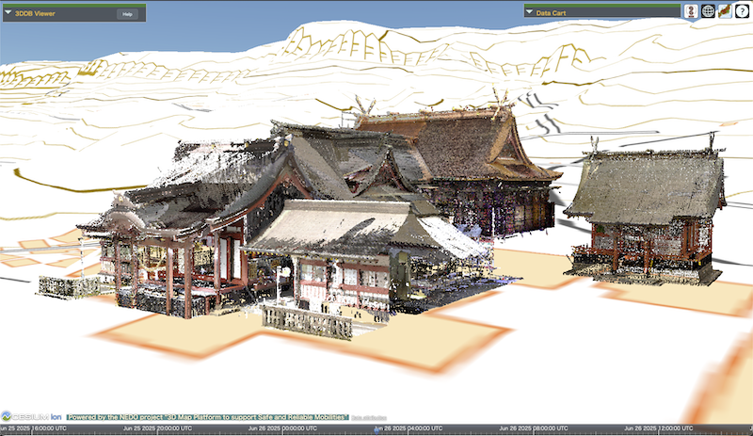
Task: Click the red figure icon beside Data Cart
Action: 691,11
